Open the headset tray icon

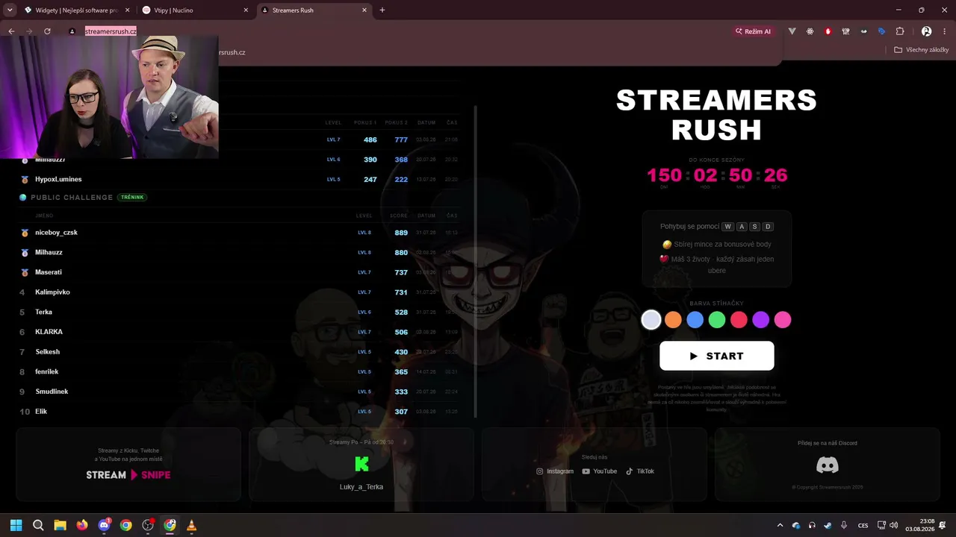[812, 525]
